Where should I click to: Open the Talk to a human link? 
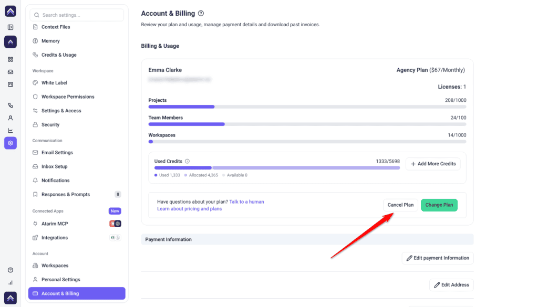247,202
